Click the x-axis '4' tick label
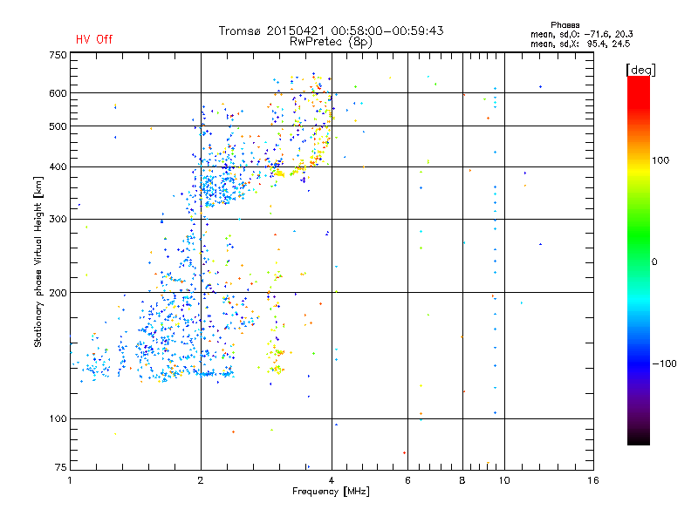The image size is (698, 523). pyautogui.click(x=332, y=480)
